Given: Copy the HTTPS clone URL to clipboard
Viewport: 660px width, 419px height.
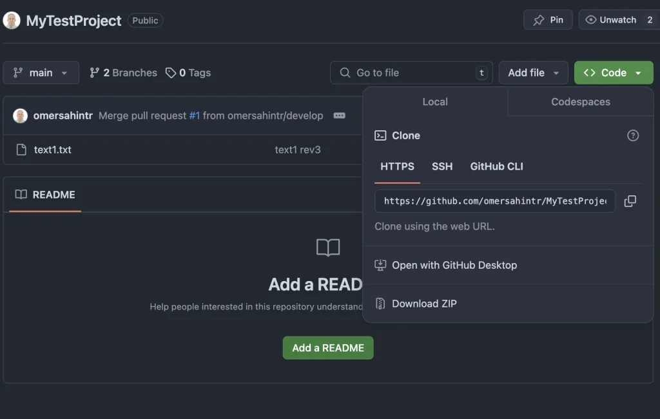Looking at the screenshot, I should pyautogui.click(x=630, y=201).
